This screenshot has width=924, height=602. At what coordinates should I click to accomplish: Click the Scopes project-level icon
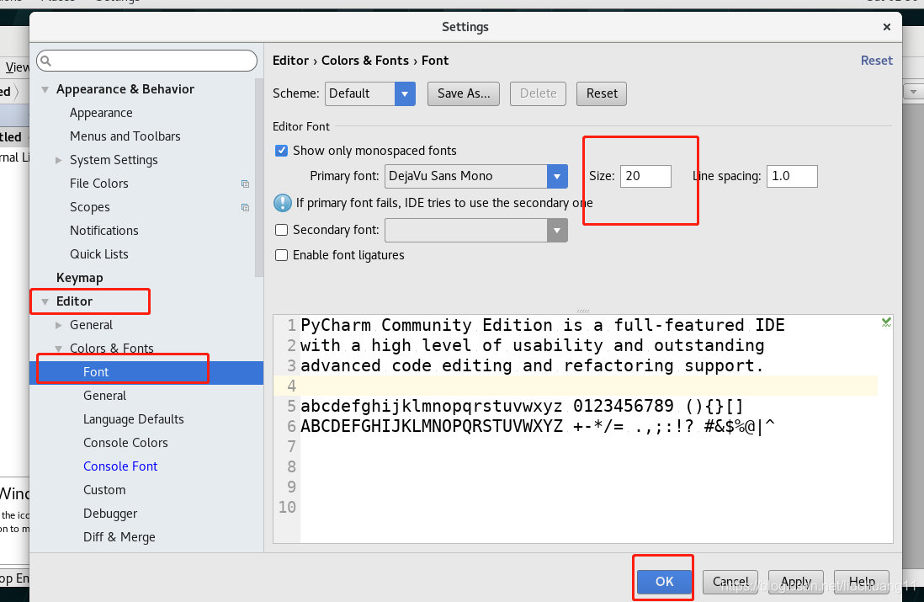[x=245, y=208]
